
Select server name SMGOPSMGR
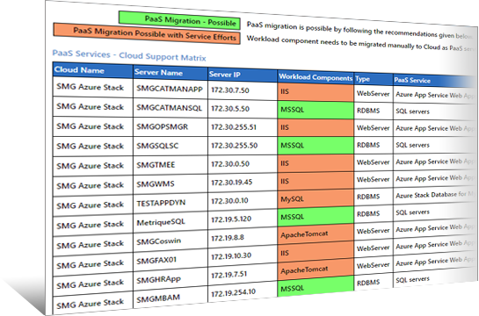coord(163,127)
